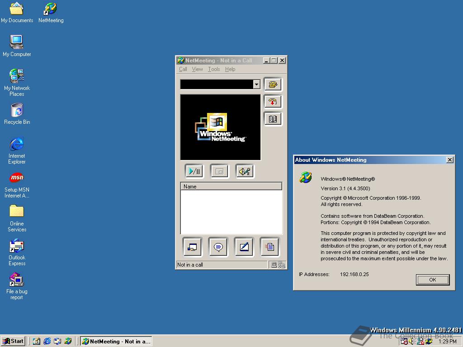Click the NetMeeting video preview window
Viewport: 463px width, 347px height.
tap(220, 127)
